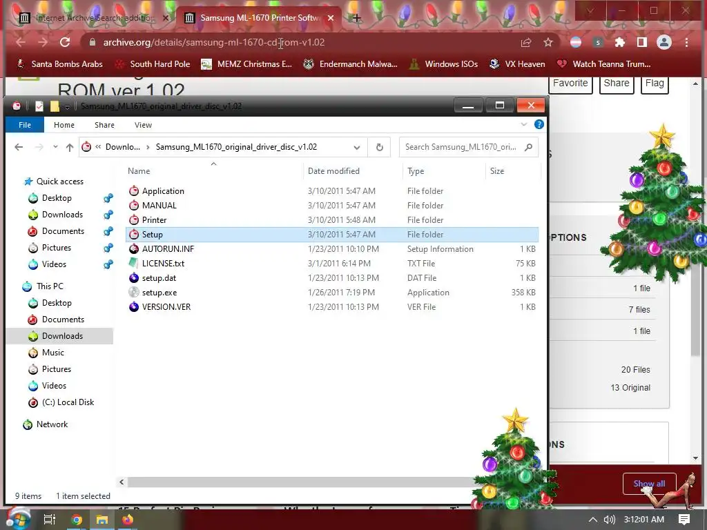Go back in File Explorer

click(x=19, y=147)
